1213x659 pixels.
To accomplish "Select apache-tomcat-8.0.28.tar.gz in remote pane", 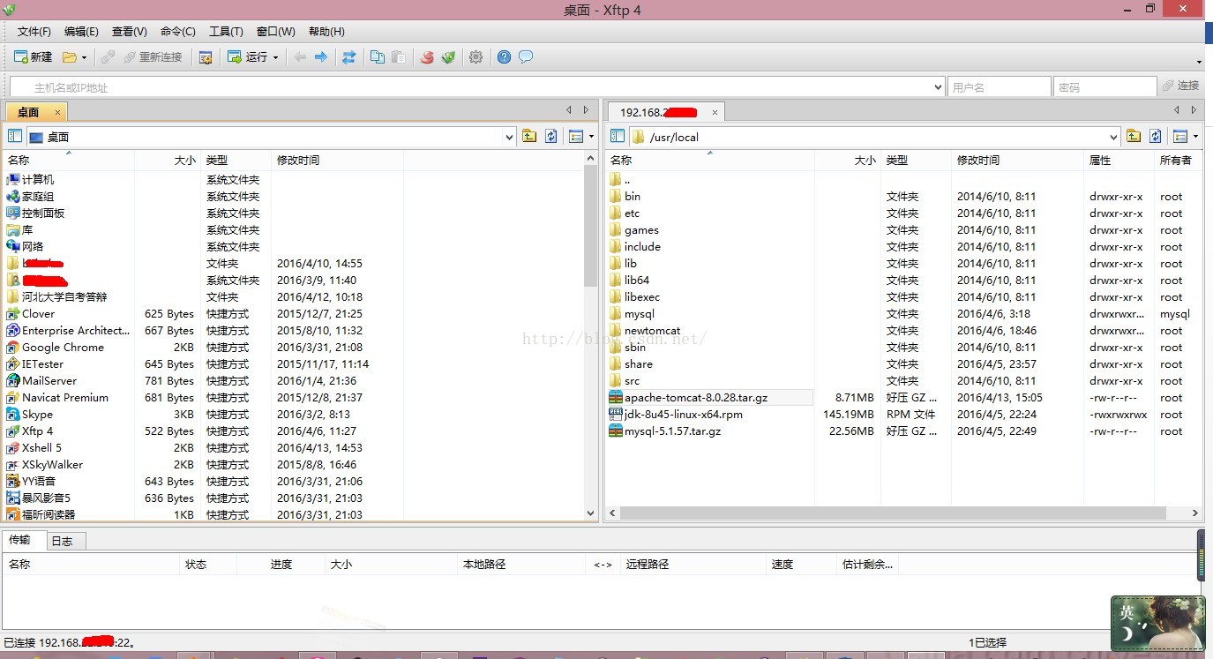I will coord(696,398).
